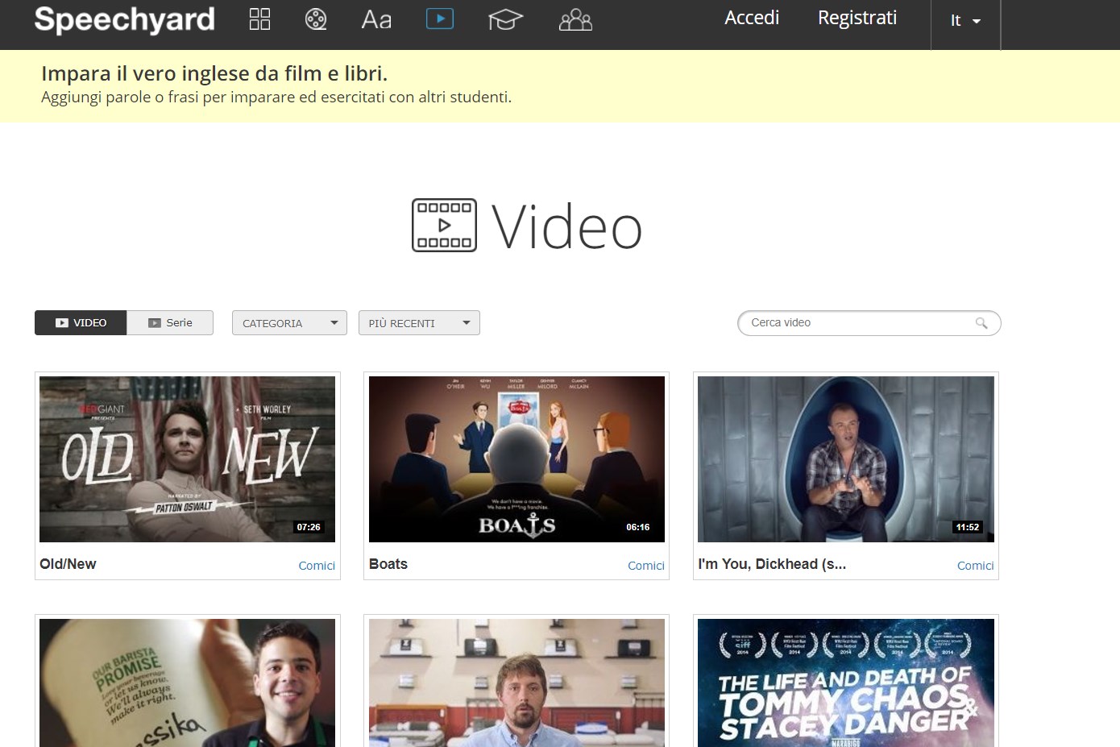The image size is (1120, 747).
Task: Open the graduation cap learning icon
Action: click(506, 19)
